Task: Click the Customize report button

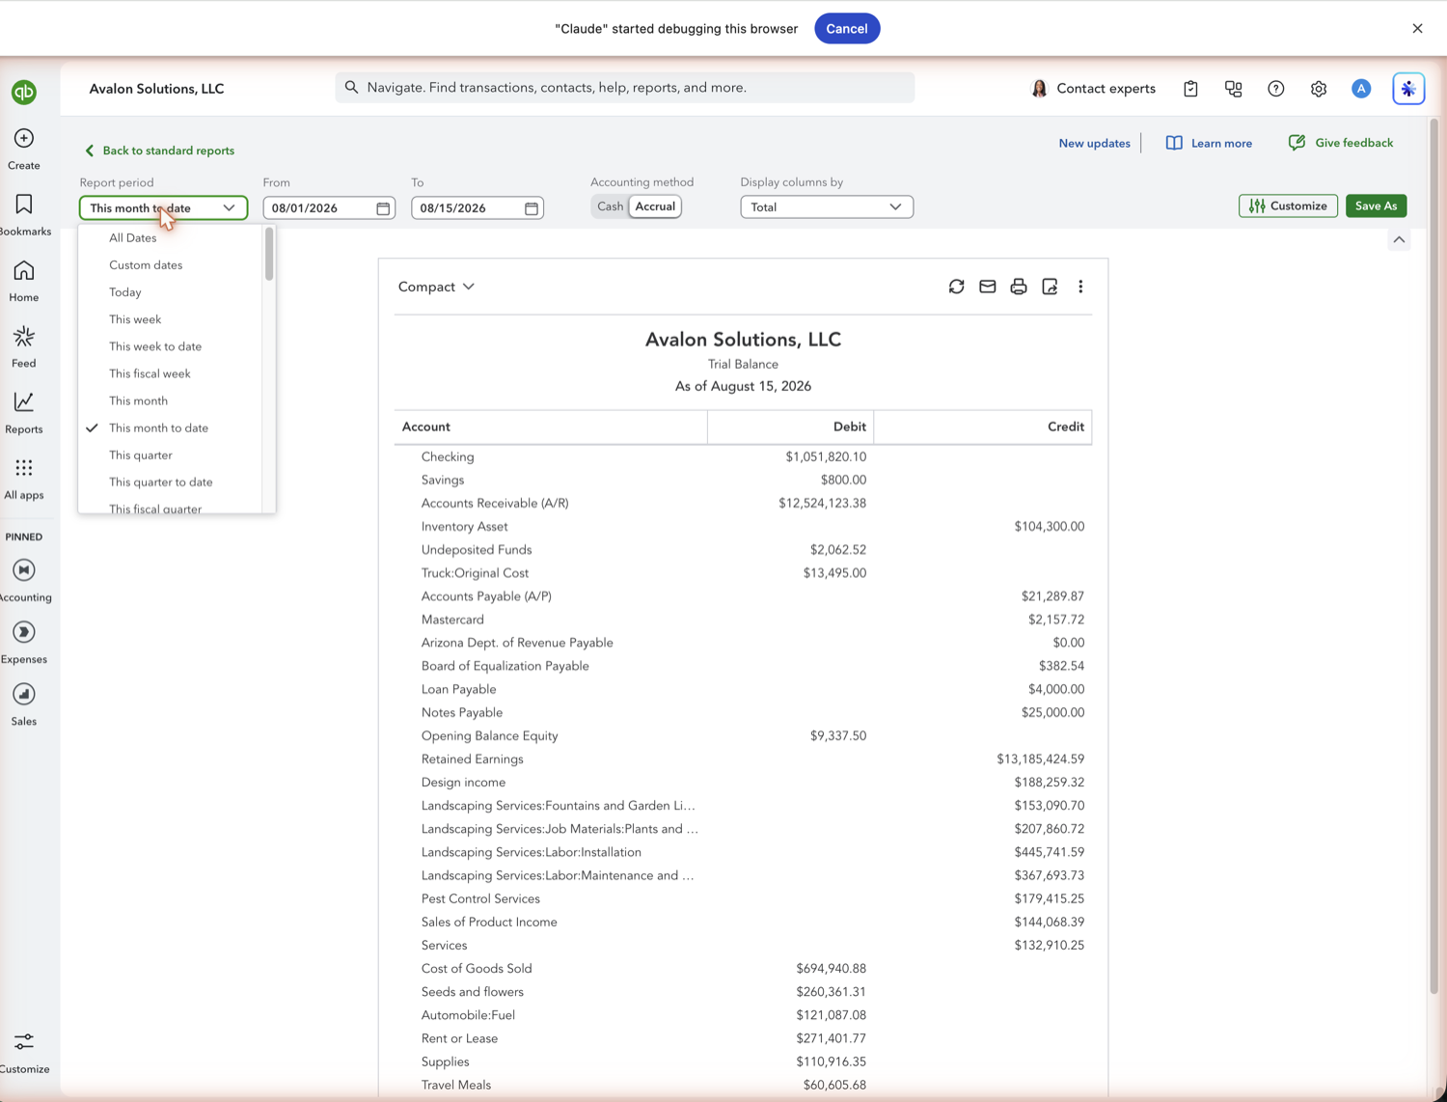Action: [x=1288, y=206]
